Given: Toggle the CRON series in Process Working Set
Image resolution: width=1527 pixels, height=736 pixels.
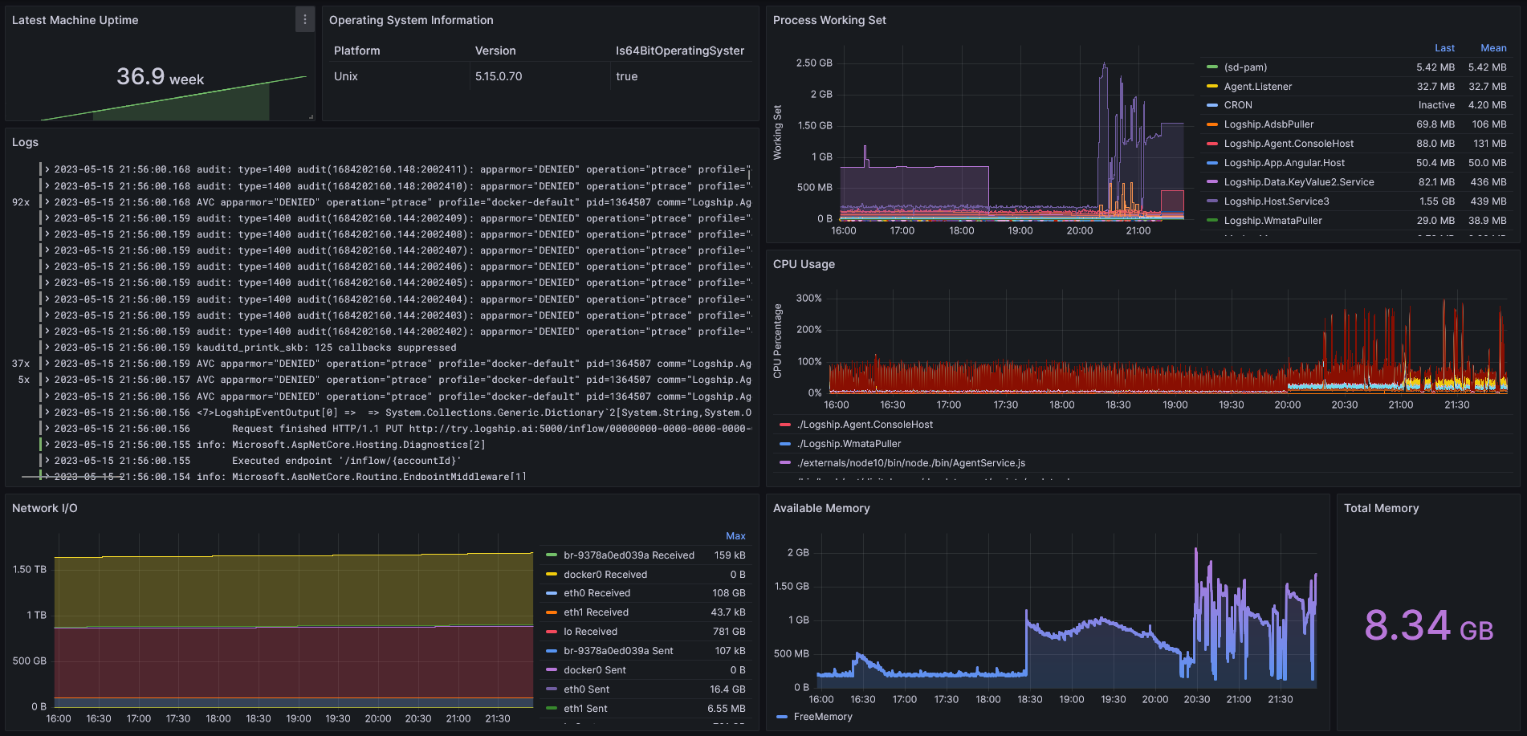Looking at the screenshot, I should pyautogui.click(x=1237, y=105).
